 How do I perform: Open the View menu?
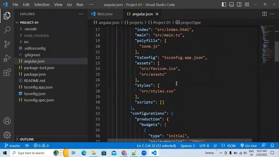(x=58, y=5)
